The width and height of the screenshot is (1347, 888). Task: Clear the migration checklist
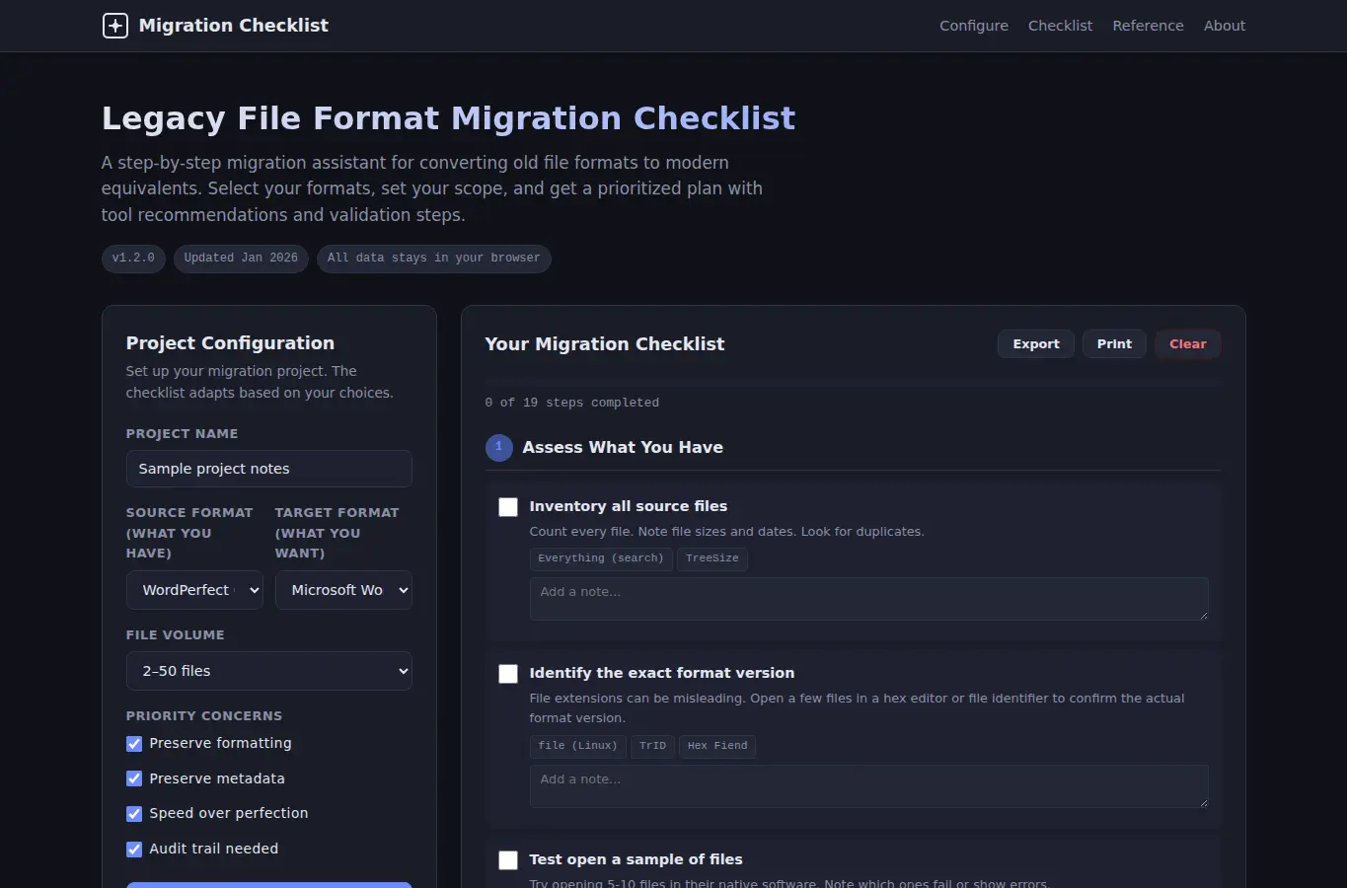[1188, 343]
